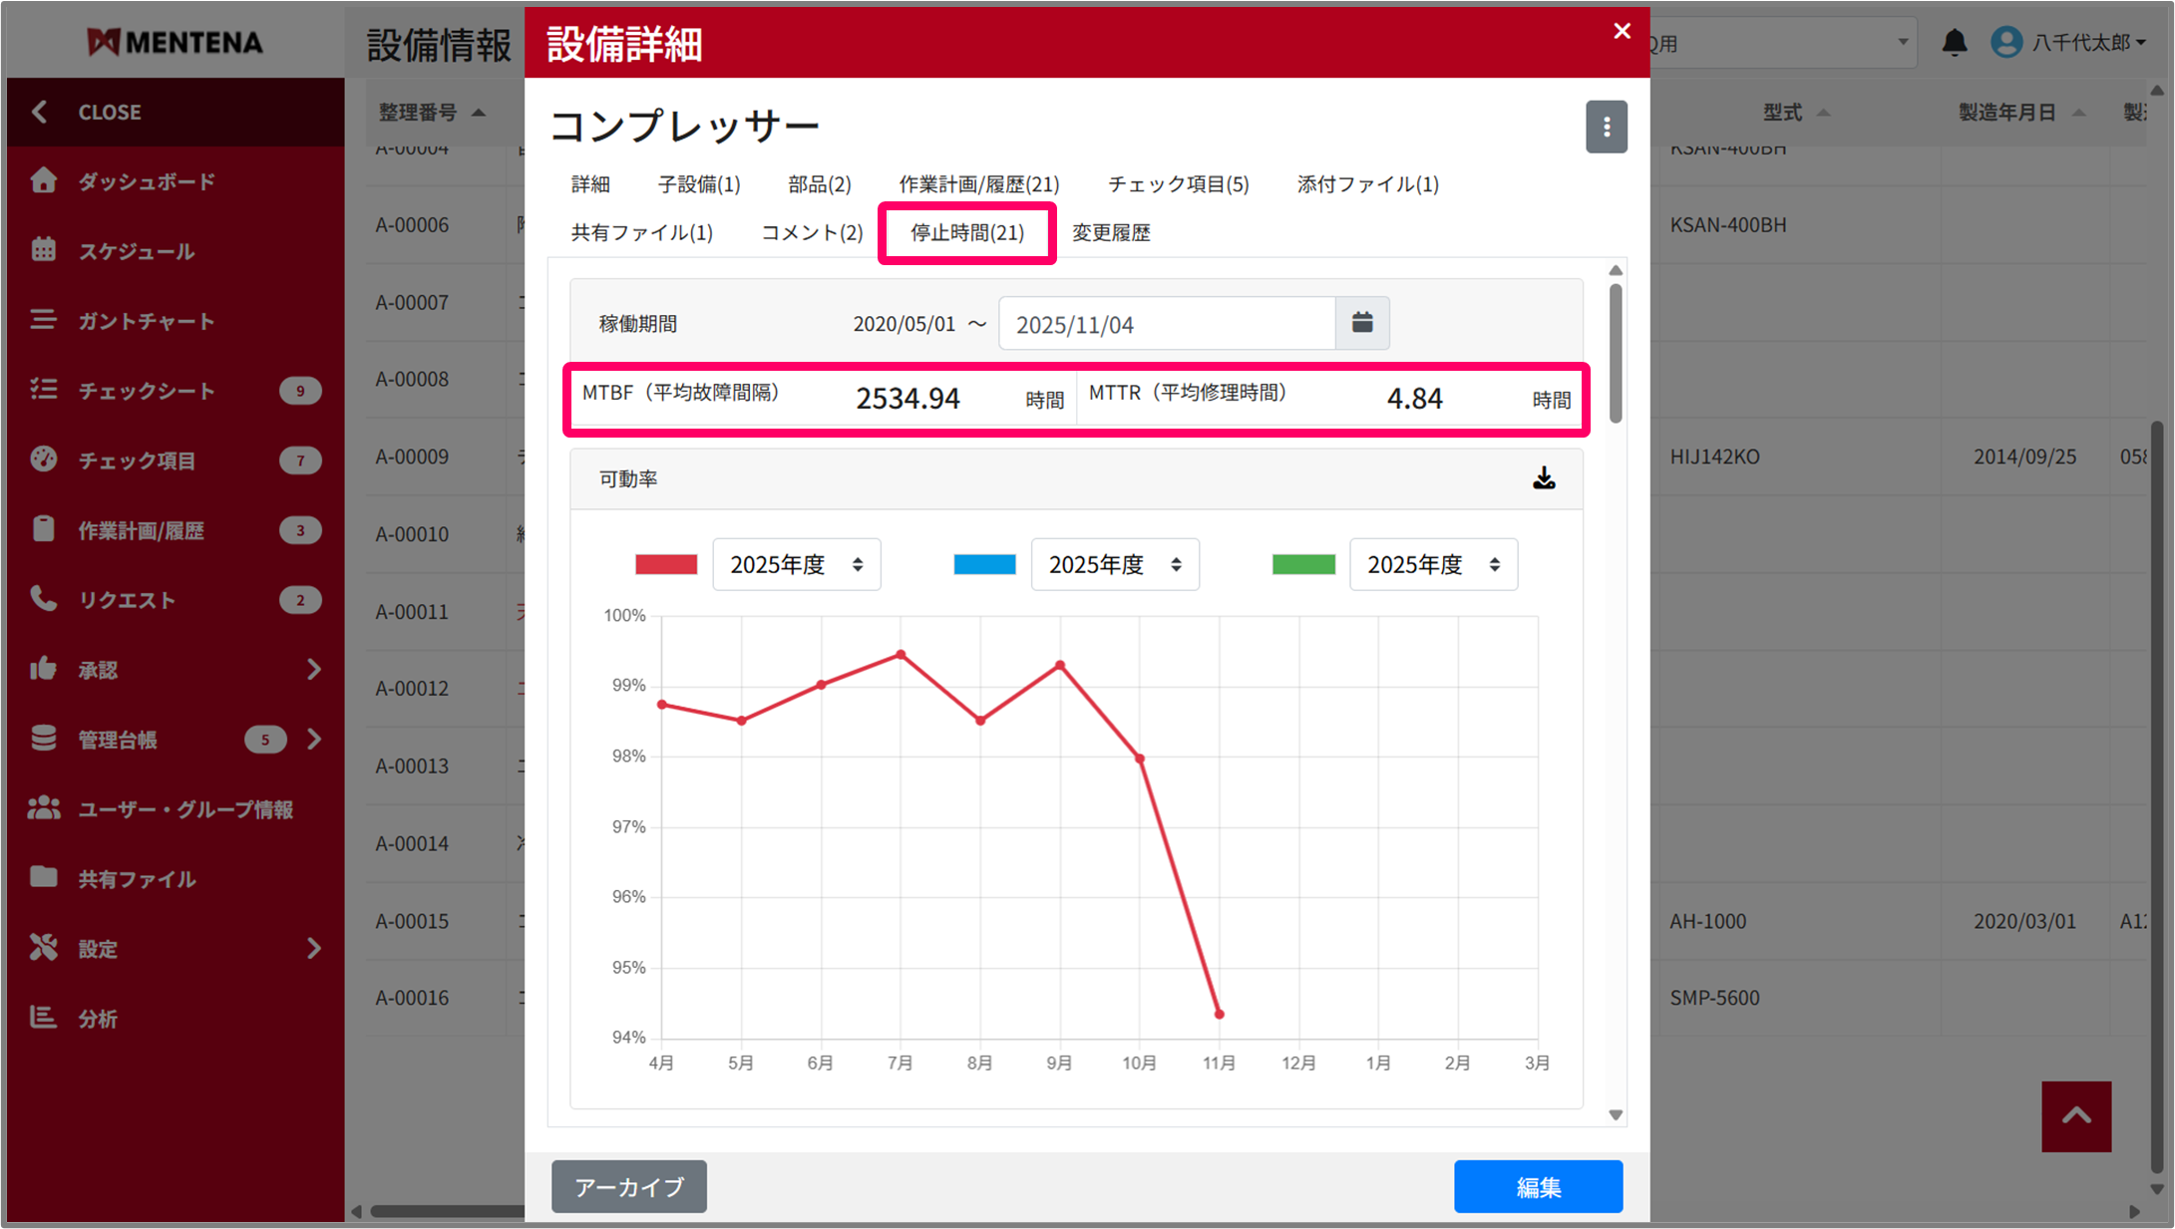Image resolution: width=2175 pixels, height=1229 pixels.
Task: Expand the Settings submenu chevron
Action: [314, 948]
